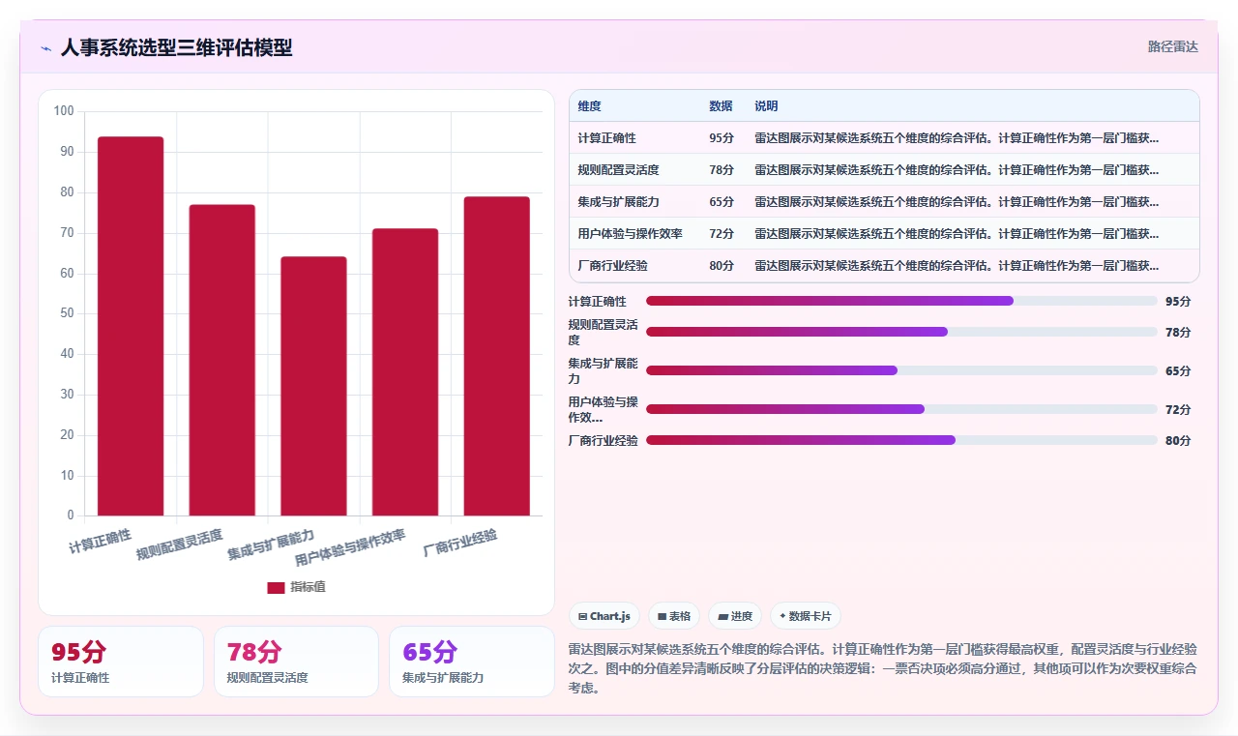Click the 规则配置灵活度 bar in the chart
1238x736 pixels.
pos(222,360)
